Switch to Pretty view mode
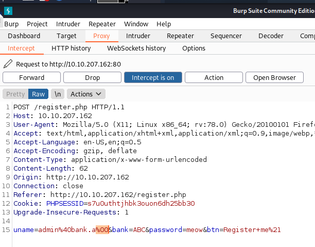 point(15,94)
